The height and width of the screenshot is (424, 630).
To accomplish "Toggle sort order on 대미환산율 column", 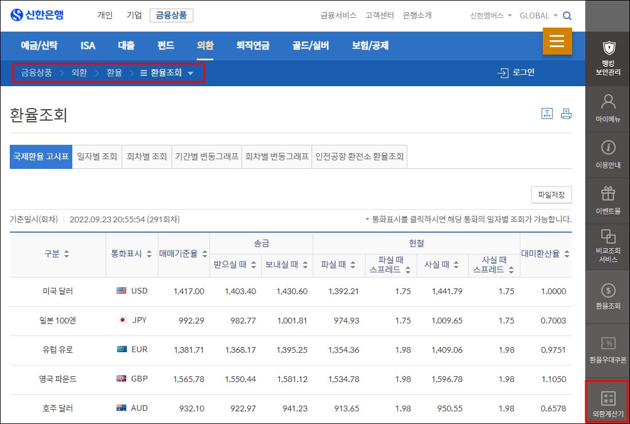I will (x=566, y=254).
